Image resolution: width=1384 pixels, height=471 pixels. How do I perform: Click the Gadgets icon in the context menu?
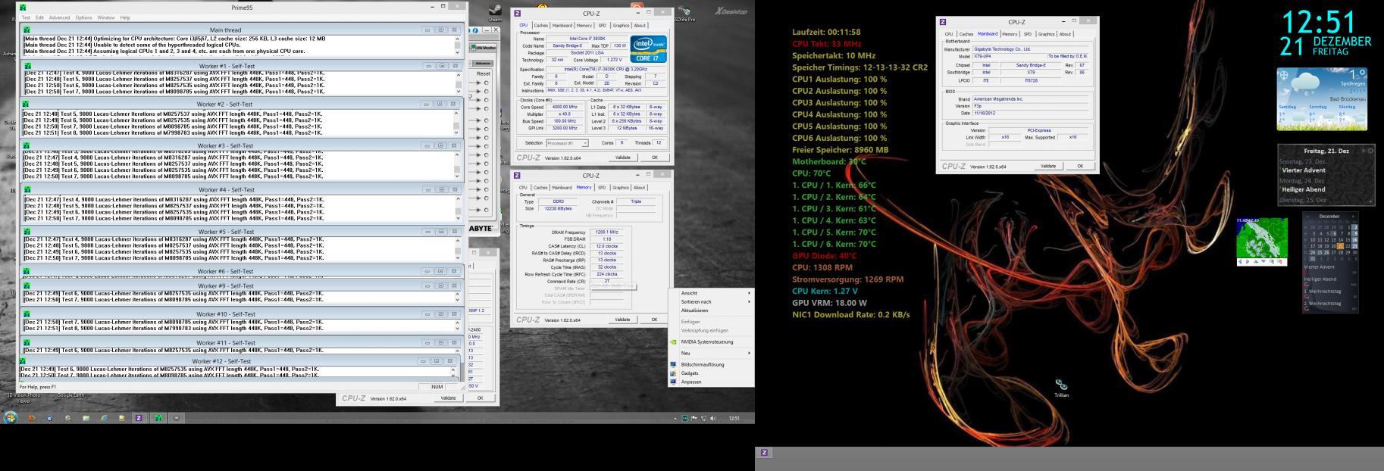(673, 373)
